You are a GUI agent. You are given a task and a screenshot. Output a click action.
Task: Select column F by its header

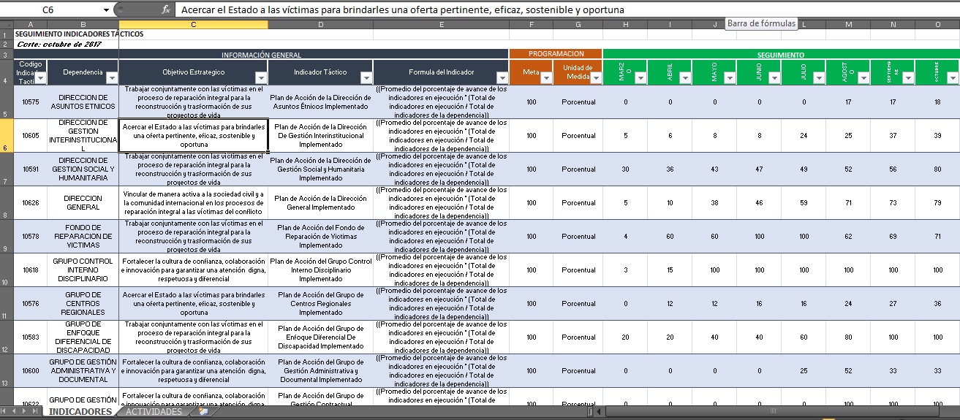click(531, 25)
